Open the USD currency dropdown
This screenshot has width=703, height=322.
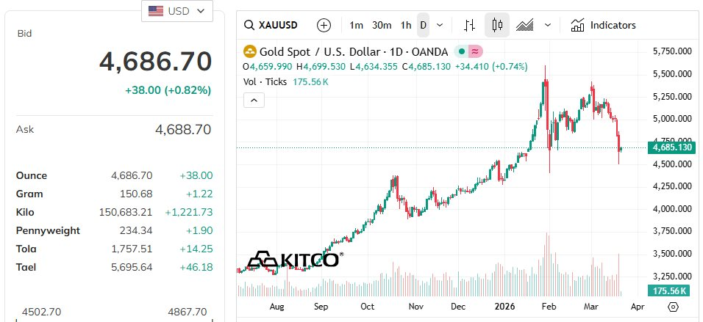[x=177, y=11]
